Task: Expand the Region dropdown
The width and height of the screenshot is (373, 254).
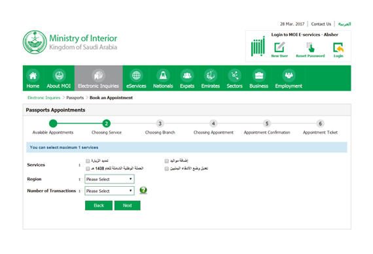Action: 109,179
